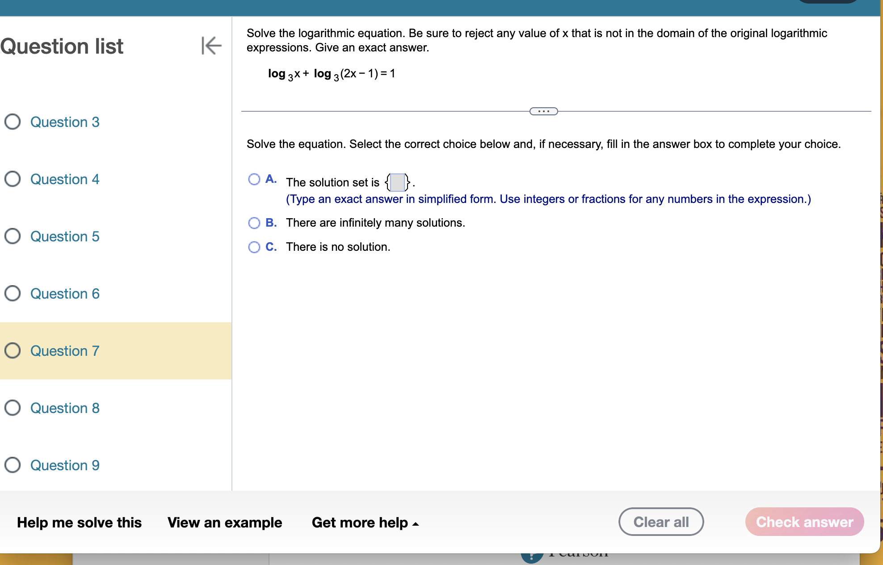This screenshot has height=565, width=883.
Task: Click the Question 7 radio circle
Action: 13,351
